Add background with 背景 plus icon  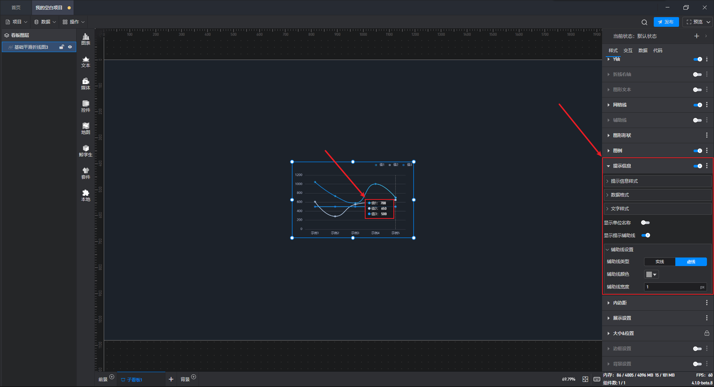(x=193, y=377)
